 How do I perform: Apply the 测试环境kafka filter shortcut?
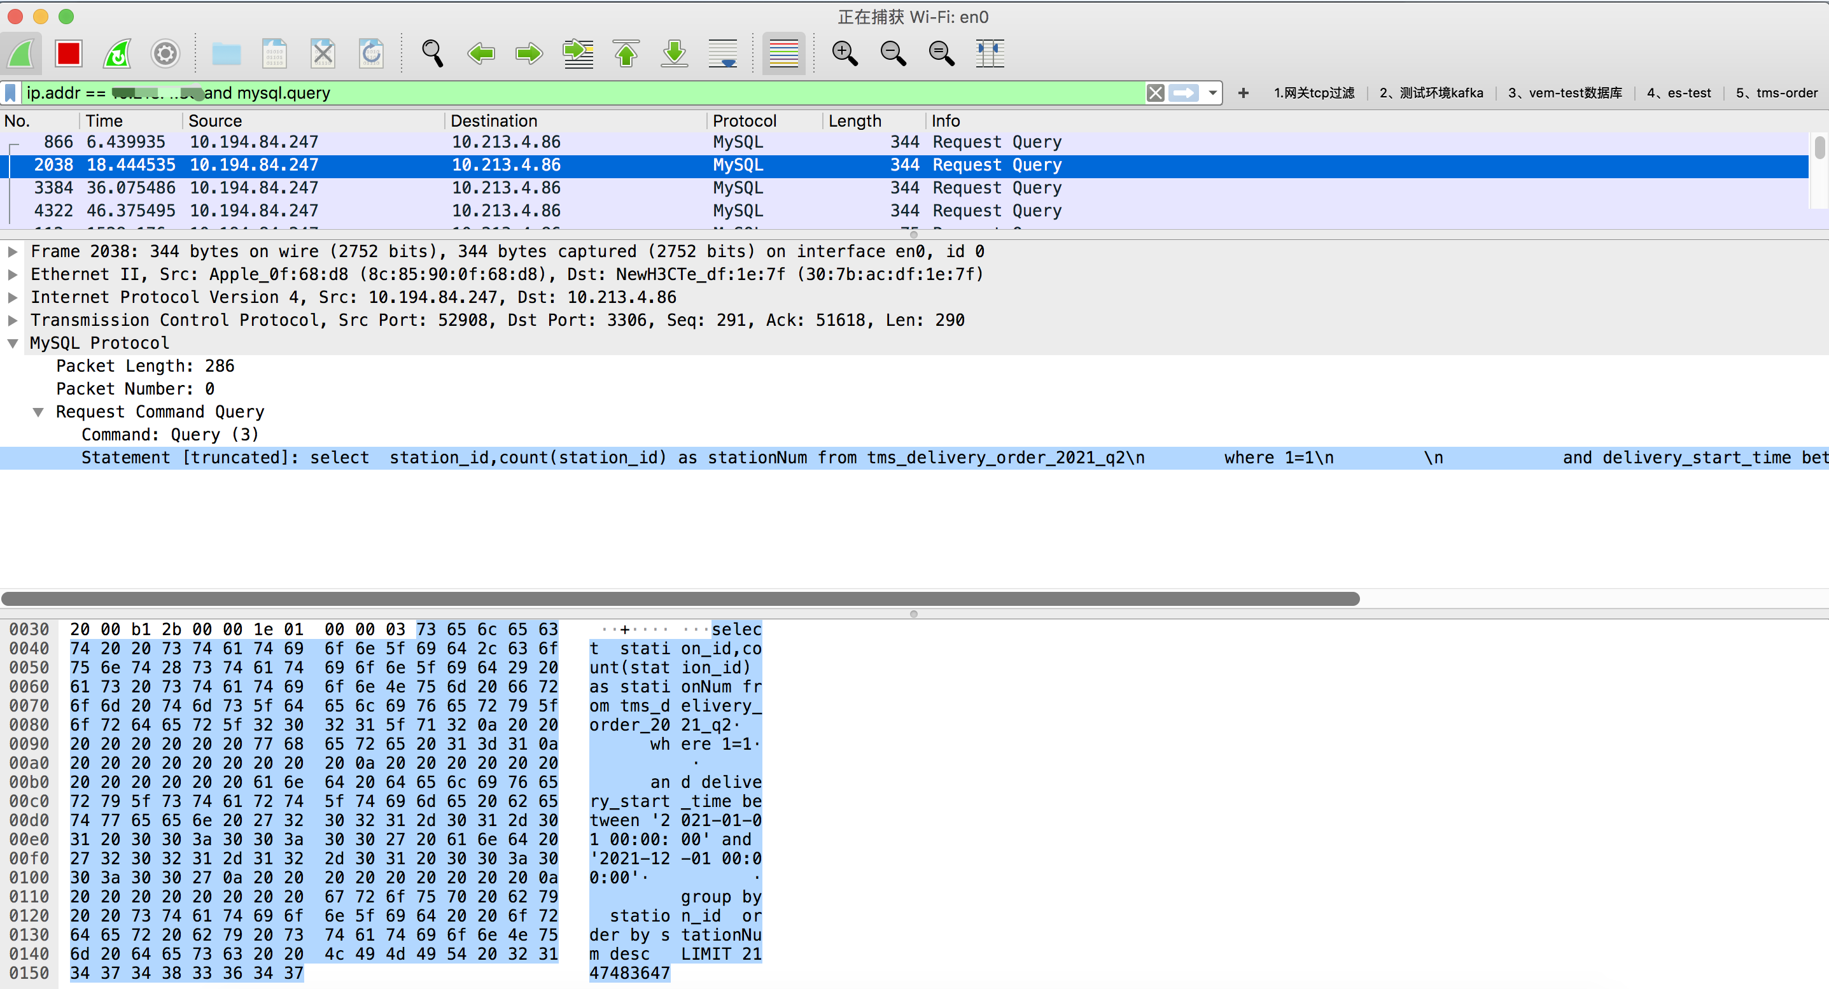[x=1431, y=93]
